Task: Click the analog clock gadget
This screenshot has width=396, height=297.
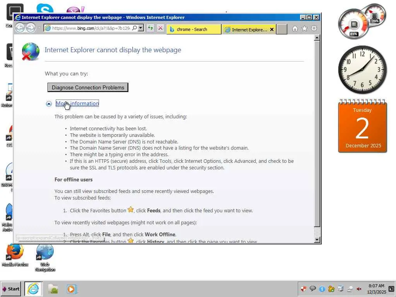Action: coord(362,70)
